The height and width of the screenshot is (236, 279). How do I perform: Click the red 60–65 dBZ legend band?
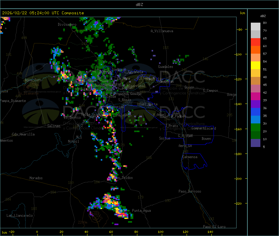(255, 42)
